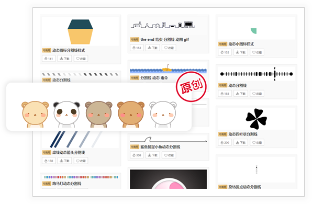
Task: Open the hexagon icon divider thumbnail
Action: coord(80,32)
